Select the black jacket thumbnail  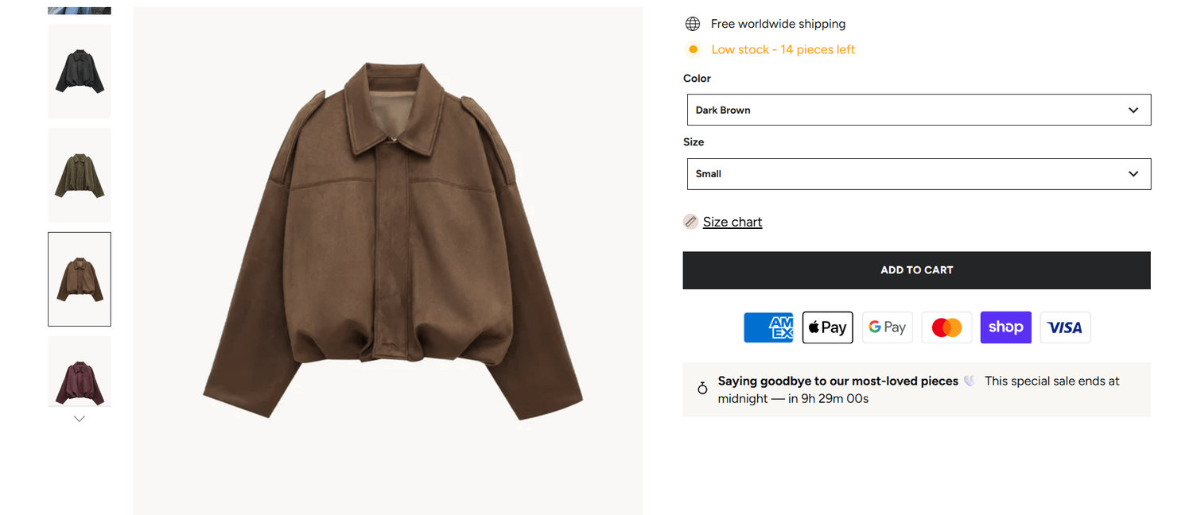click(x=80, y=71)
